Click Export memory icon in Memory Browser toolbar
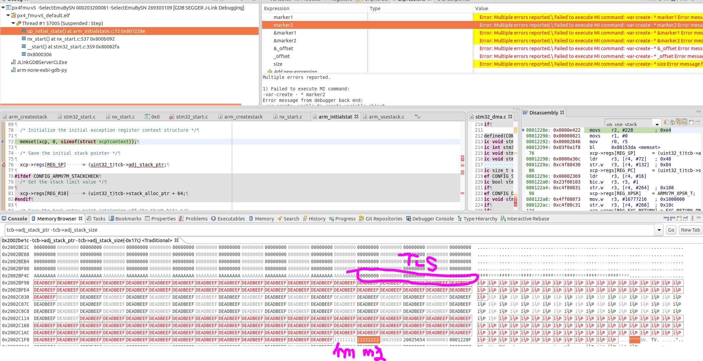Screen dimensions: 703x361 point(672,218)
